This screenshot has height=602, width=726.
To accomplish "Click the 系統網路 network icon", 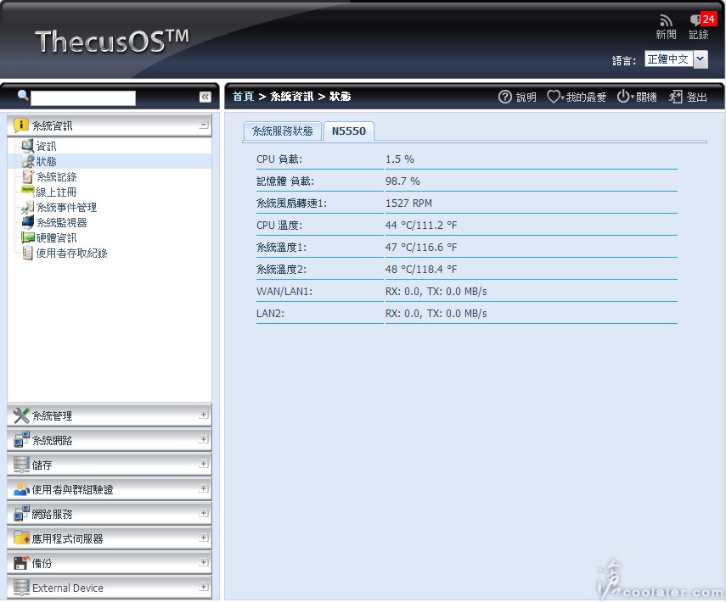I will (21, 440).
